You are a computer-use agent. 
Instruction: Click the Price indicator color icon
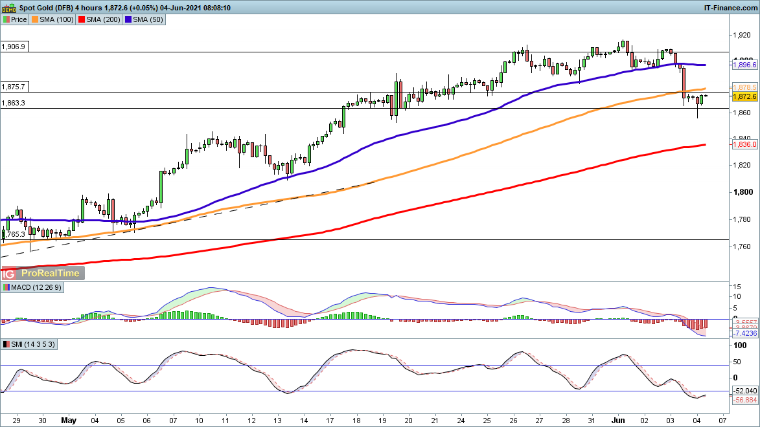coord(6,19)
